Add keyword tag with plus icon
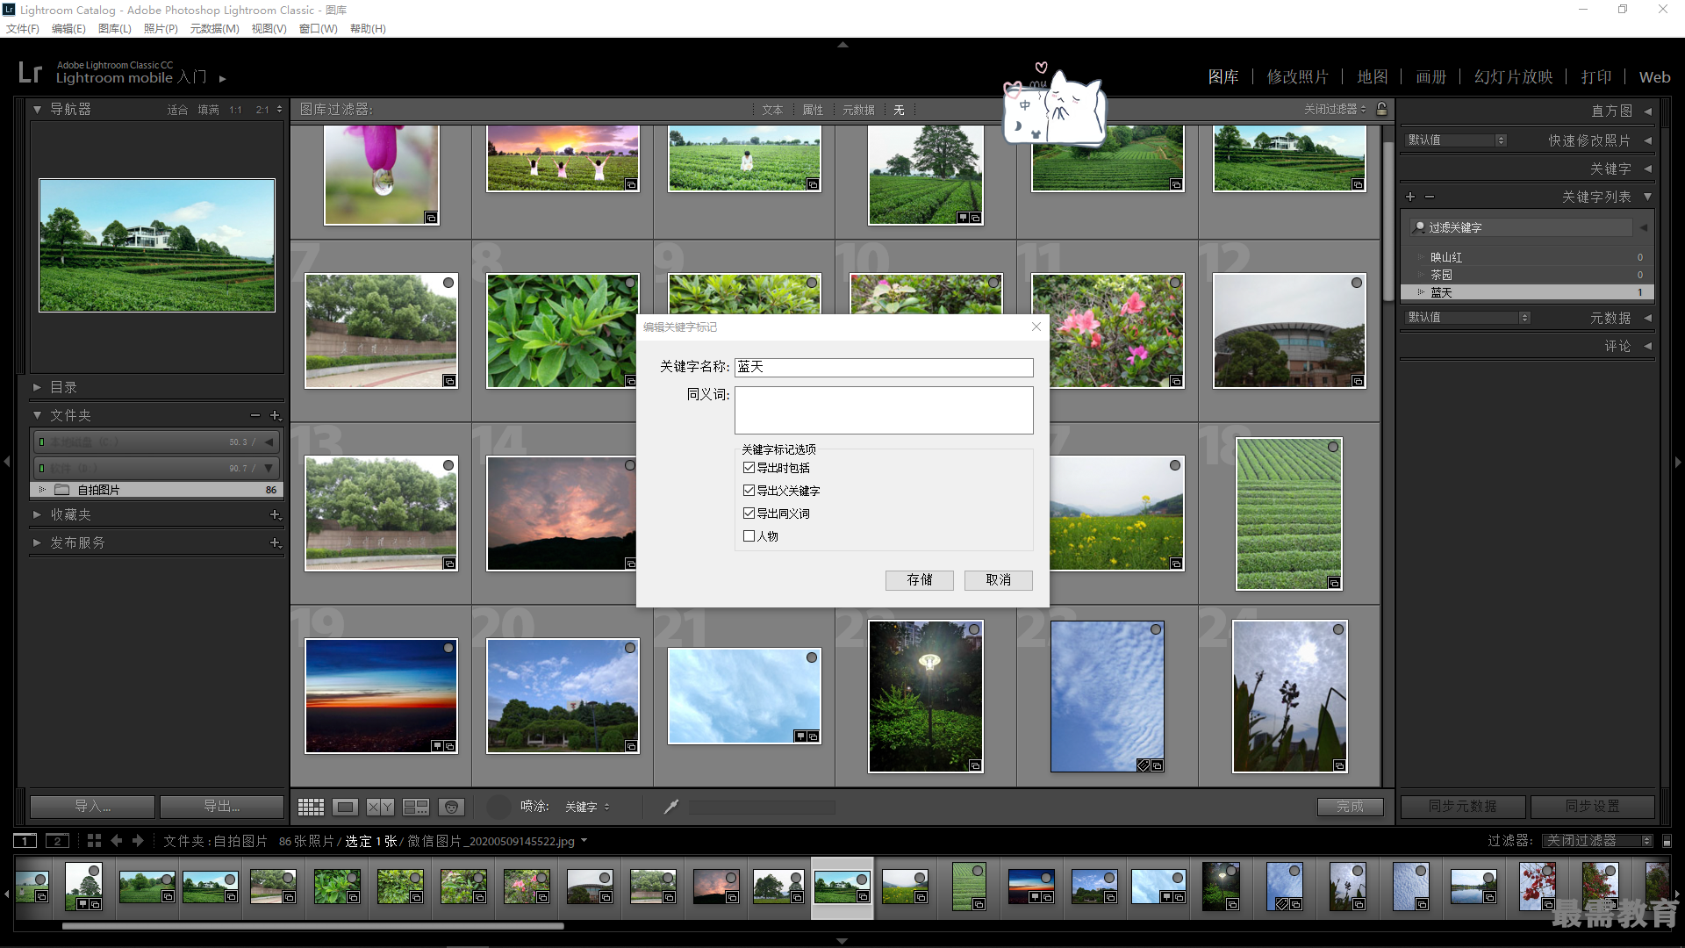Image resolution: width=1685 pixels, height=948 pixels. [1410, 197]
